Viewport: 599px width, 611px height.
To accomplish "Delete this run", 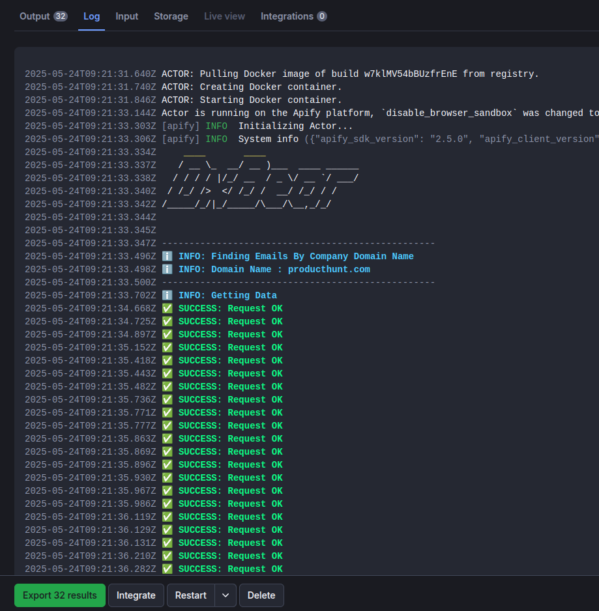I will point(261,595).
